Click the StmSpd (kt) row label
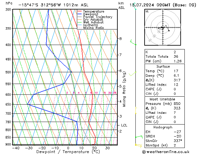 click(157, 145)
